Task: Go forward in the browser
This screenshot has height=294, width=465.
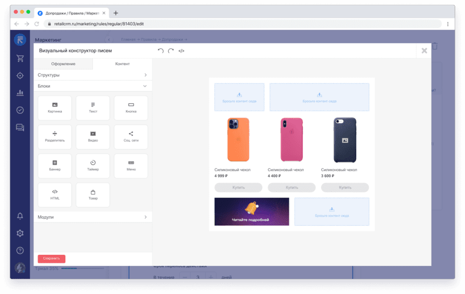Action: click(27, 24)
